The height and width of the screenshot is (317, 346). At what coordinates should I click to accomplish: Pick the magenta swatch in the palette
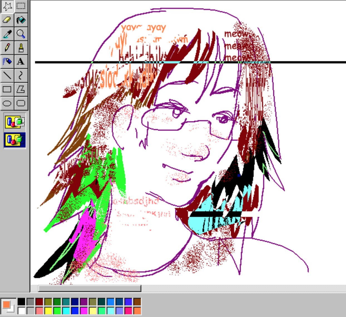pyautogui.click(x=84, y=311)
